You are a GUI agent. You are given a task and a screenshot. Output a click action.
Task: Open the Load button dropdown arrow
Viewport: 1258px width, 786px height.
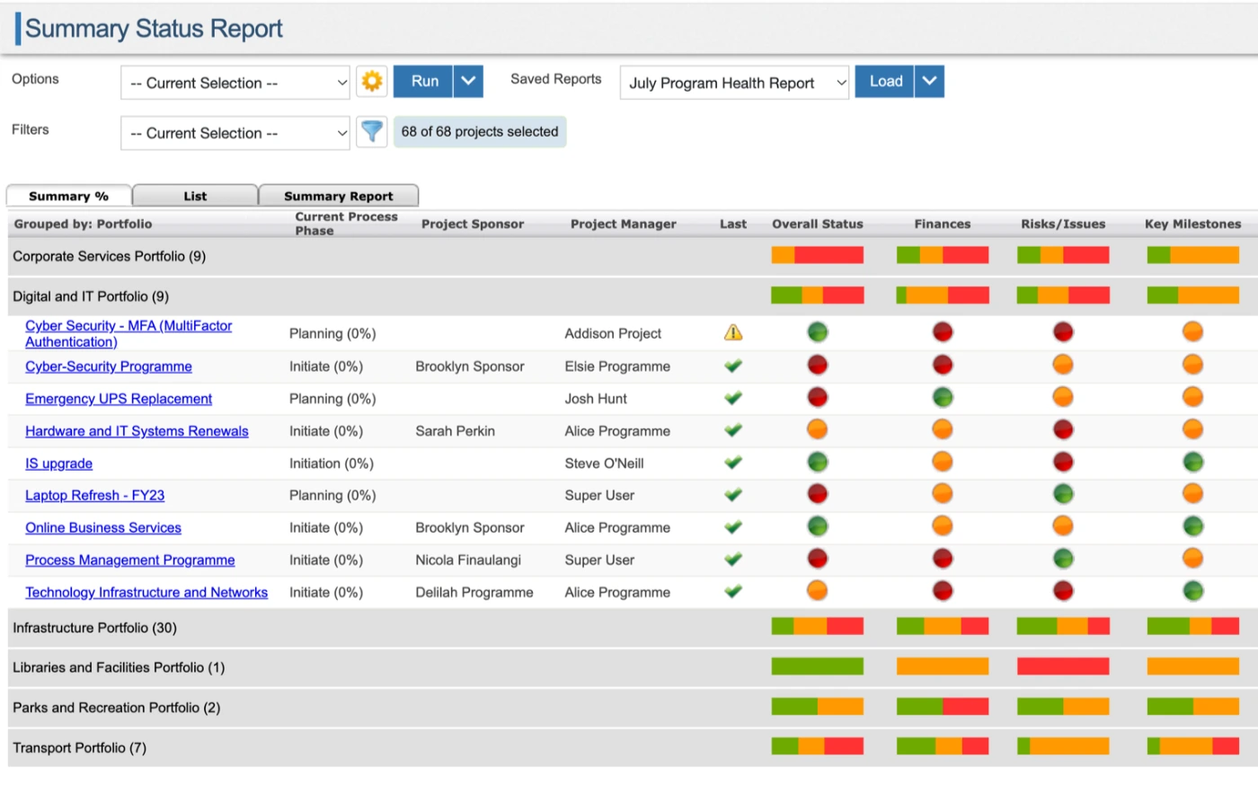point(929,82)
